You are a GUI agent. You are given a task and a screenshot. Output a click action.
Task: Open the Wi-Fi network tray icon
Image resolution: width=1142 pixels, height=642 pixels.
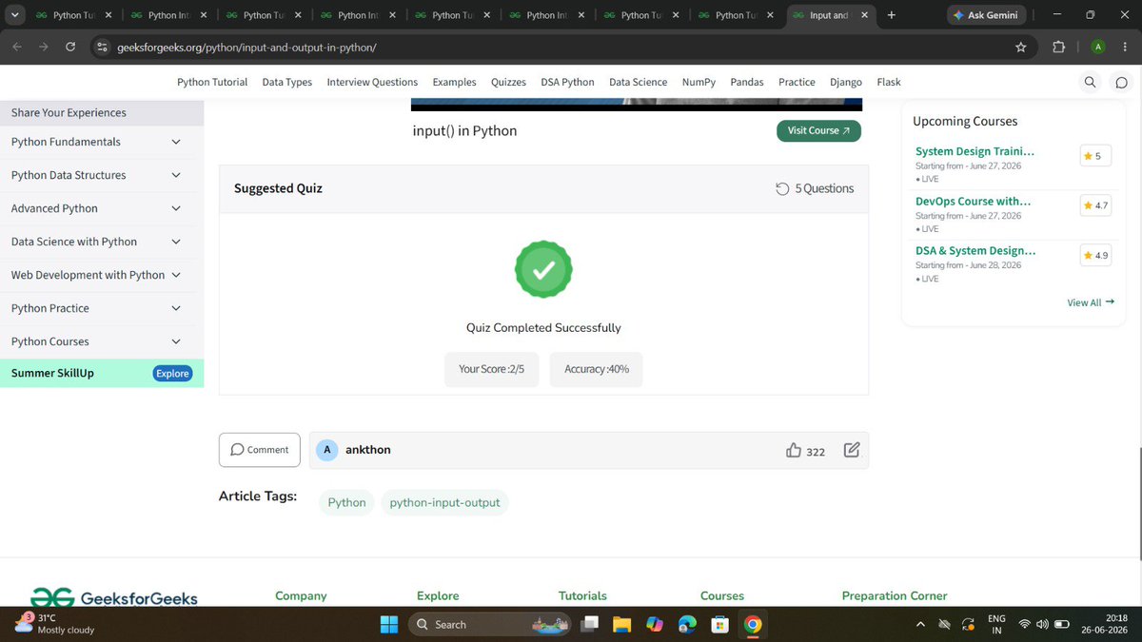pos(1025,624)
